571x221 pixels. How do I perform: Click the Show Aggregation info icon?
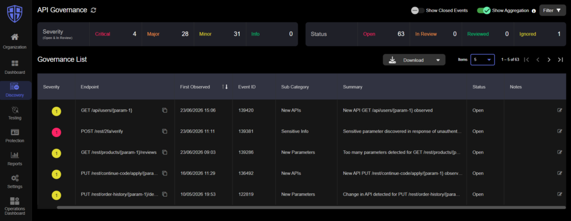coord(534,11)
